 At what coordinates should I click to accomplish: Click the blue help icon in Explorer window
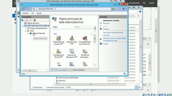pyautogui.click(x=140, y=11)
